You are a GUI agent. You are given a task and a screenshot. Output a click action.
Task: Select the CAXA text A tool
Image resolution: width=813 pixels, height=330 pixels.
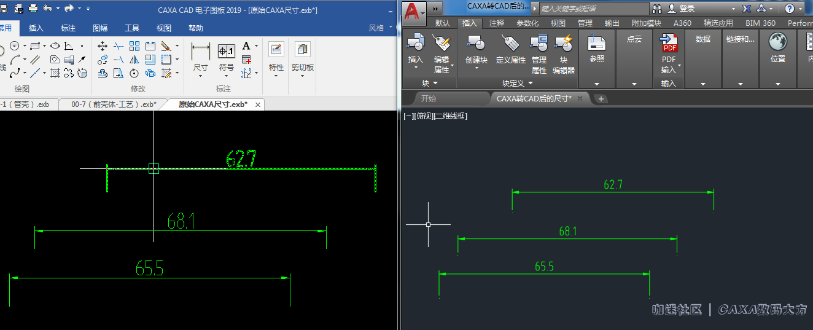pos(246,46)
